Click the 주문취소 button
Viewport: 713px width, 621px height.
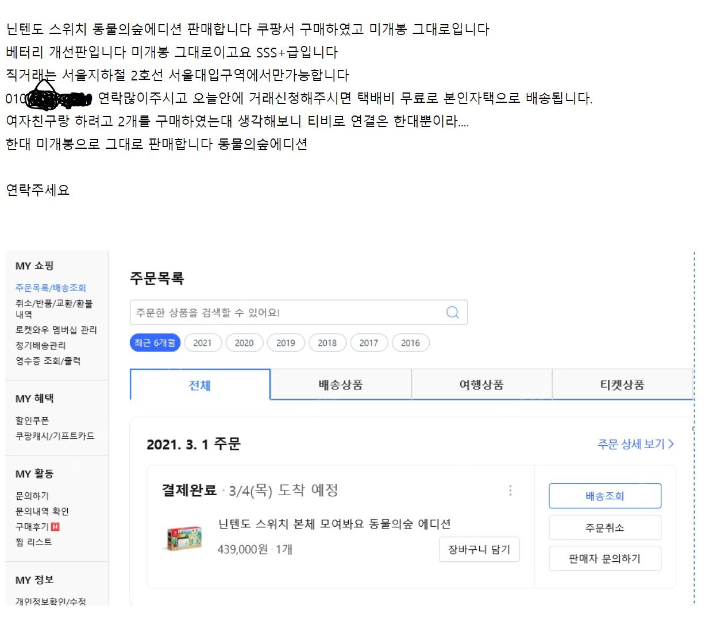point(605,527)
